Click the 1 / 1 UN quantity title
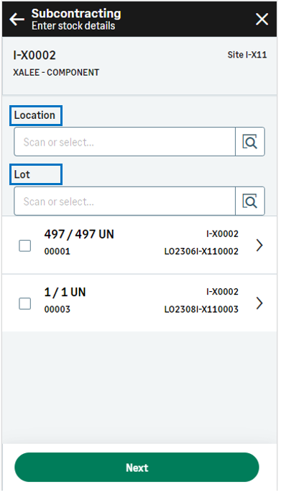Viewport: 281px width, 495px height. coord(65,292)
